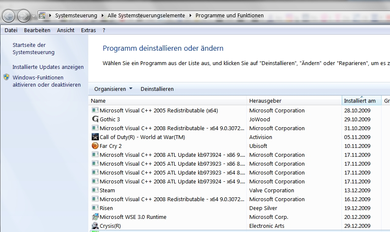Click icon of 2008 ATL Update kb973924 x86

95,155
